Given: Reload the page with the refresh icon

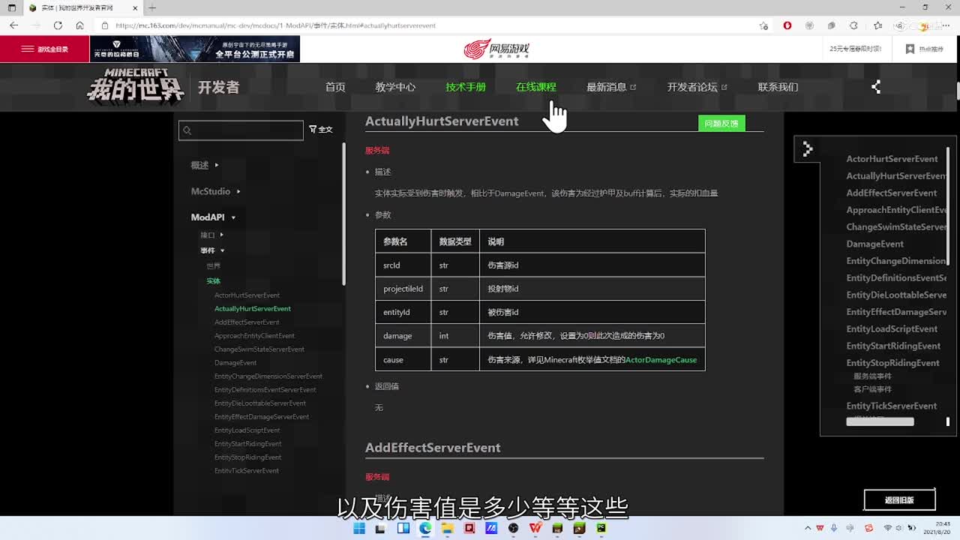Looking at the screenshot, I should (x=58, y=25).
